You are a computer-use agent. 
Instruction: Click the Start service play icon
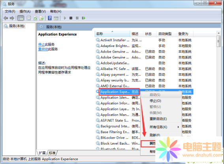pos(65,18)
